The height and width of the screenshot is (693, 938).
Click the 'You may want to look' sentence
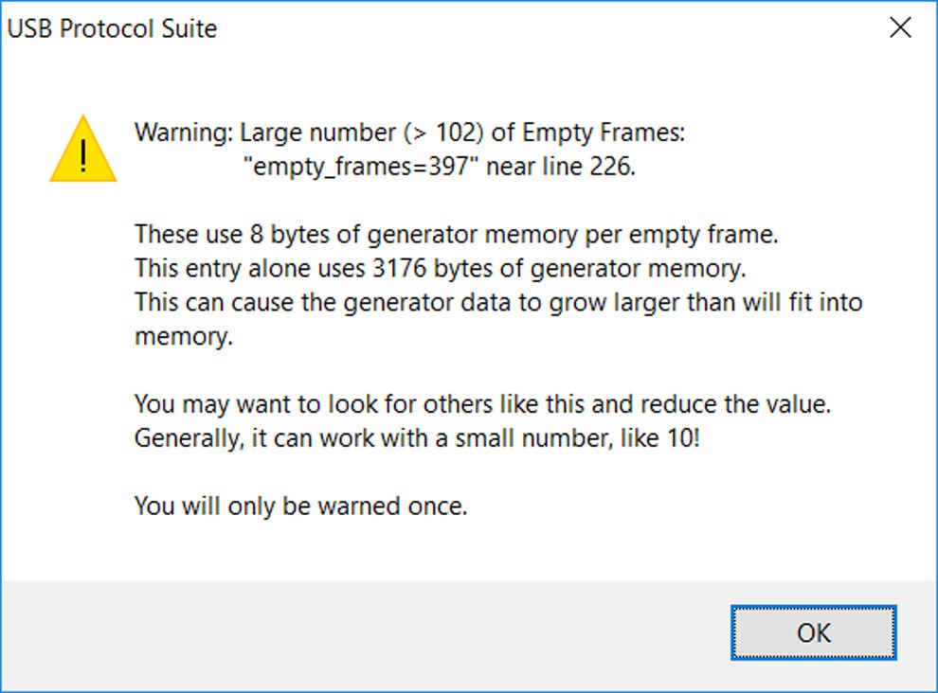coord(482,405)
